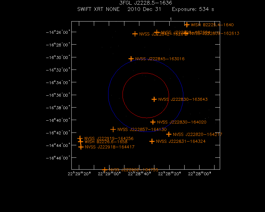
Task: Click the declination label -16°42'00"
Action: [x=58, y=133]
